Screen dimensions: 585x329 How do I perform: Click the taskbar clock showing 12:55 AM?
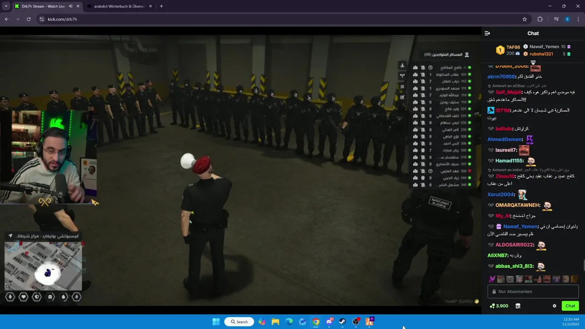tap(570, 322)
